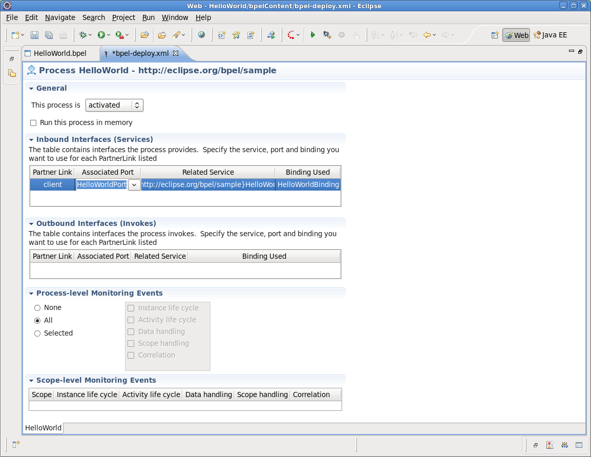591x457 pixels.
Task: Open the Associated Port dropdown for client
Action: [x=134, y=184]
